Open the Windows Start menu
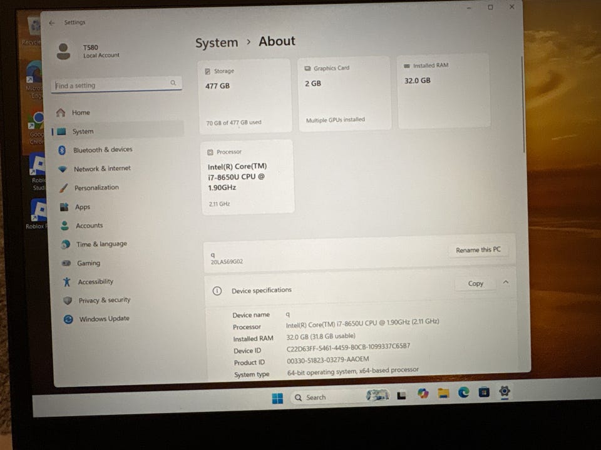The height and width of the screenshot is (450, 601). [x=277, y=398]
